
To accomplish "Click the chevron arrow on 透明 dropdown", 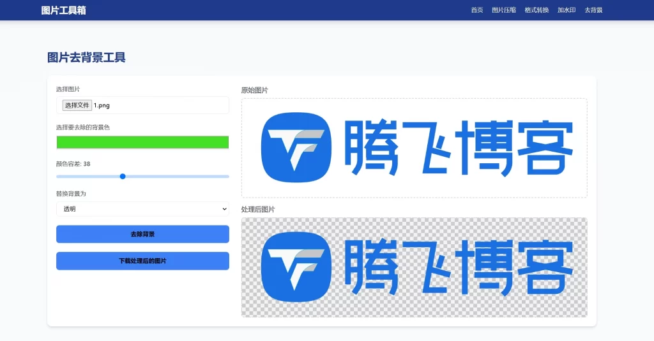I will pyautogui.click(x=224, y=209).
